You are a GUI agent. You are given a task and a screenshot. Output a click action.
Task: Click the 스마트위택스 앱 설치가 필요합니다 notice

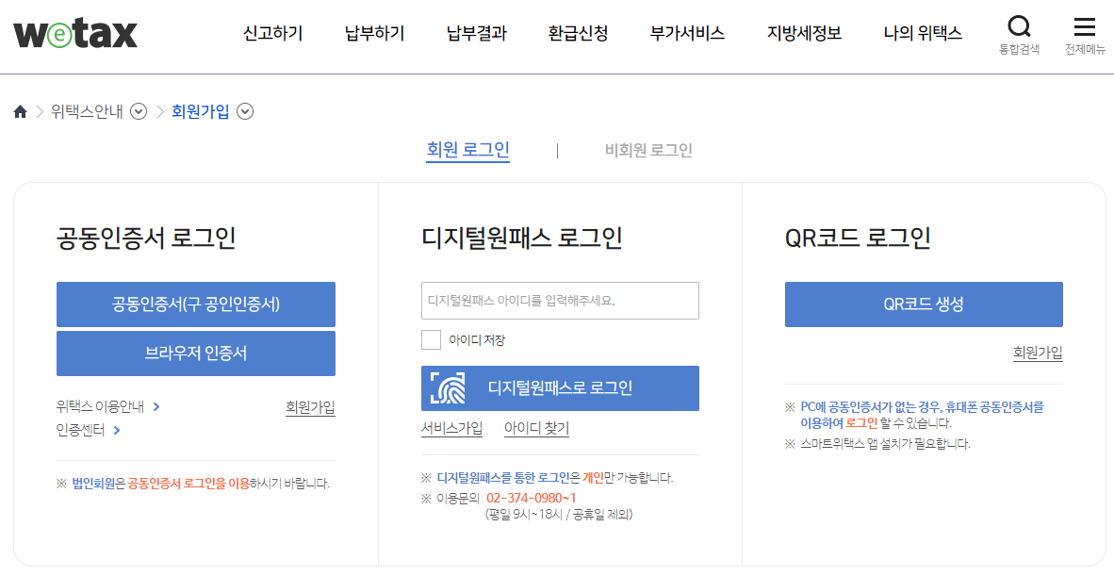tap(885, 444)
